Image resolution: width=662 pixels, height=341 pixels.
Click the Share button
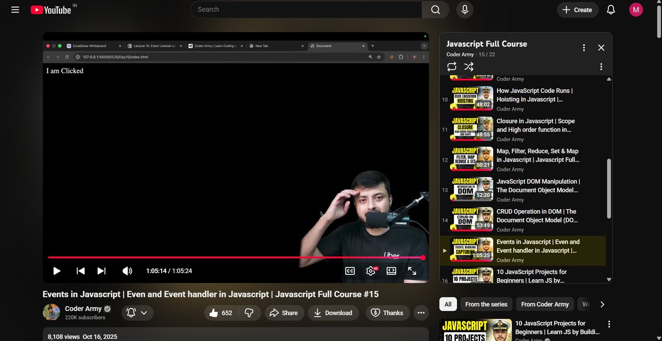[x=284, y=312]
